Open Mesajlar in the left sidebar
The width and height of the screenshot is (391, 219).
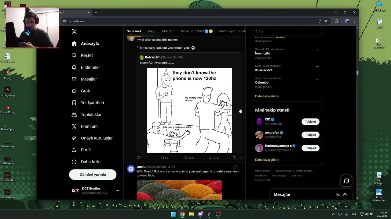[84, 79]
